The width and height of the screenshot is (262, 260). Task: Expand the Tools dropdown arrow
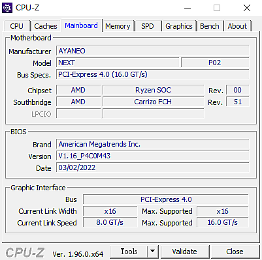pos(153,252)
